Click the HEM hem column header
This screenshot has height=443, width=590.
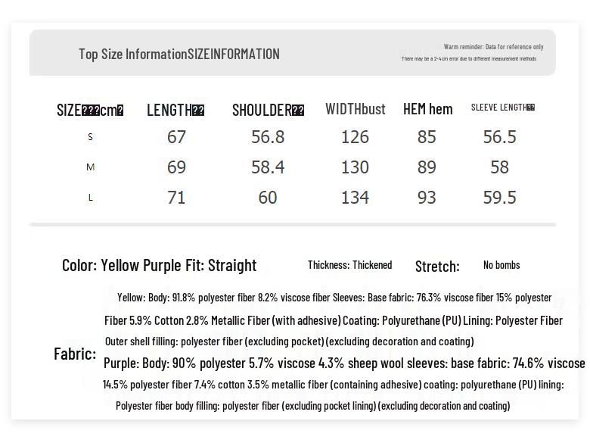[427, 109]
